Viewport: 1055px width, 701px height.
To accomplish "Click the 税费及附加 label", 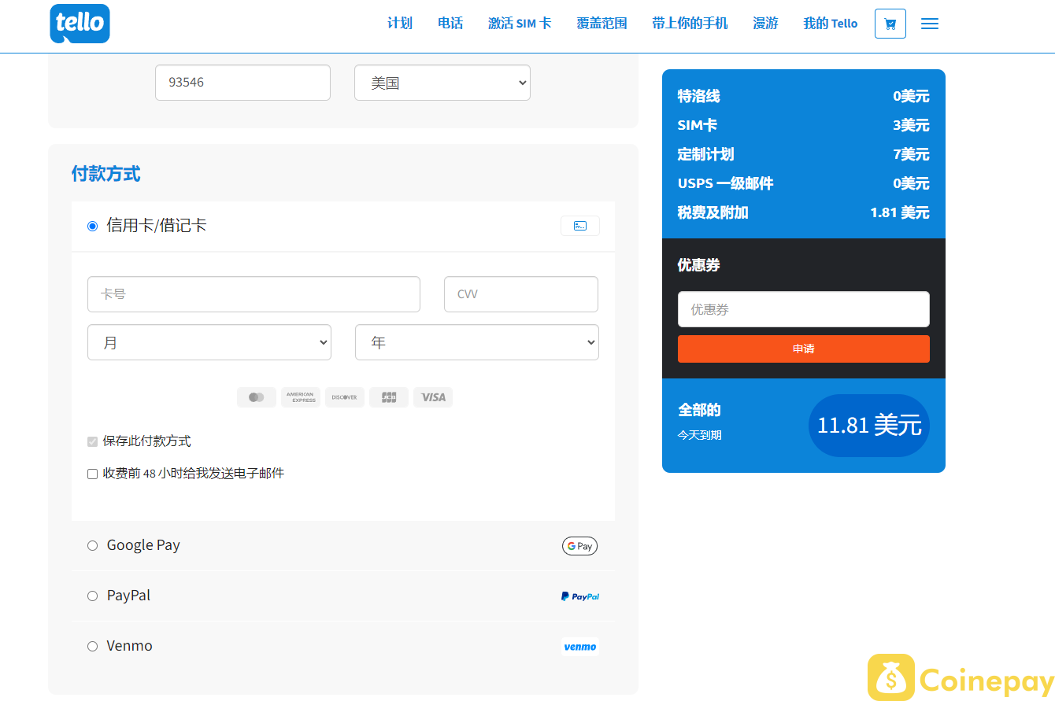I will point(713,212).
